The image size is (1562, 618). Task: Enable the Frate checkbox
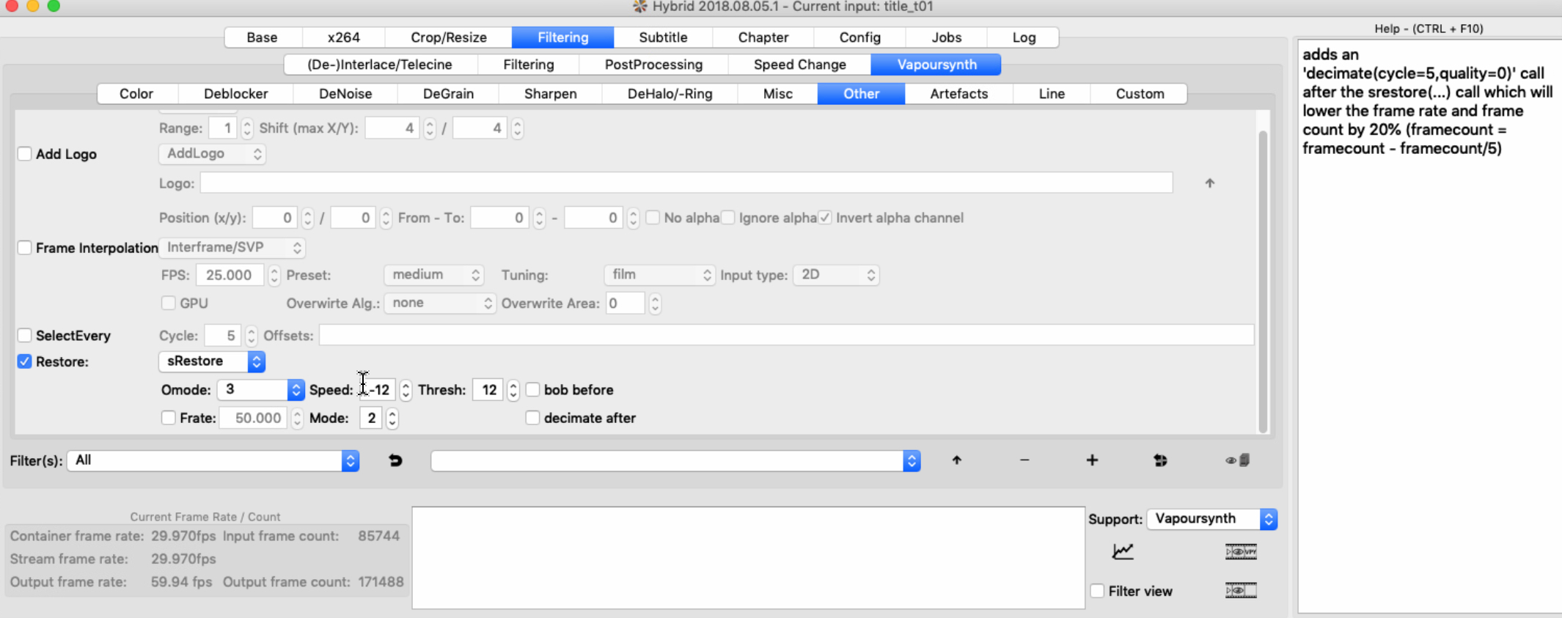169,418
